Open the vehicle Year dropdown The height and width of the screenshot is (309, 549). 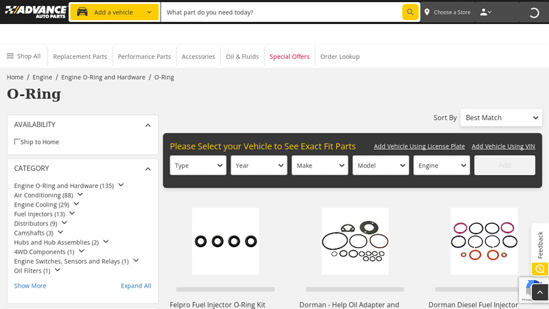coord(259,165)
